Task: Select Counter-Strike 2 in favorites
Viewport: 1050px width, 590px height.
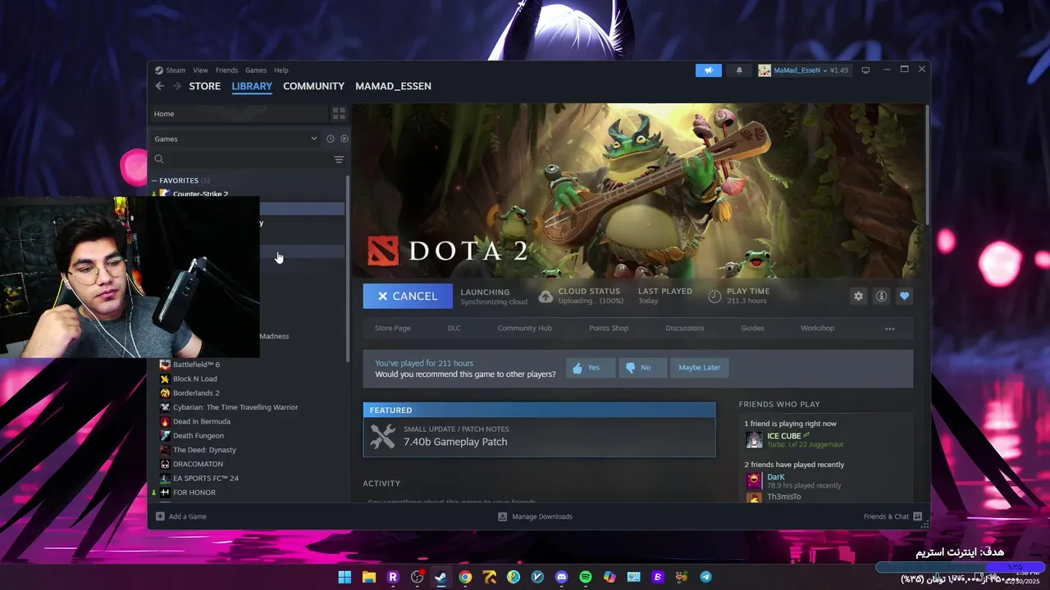Action: point(200,194)
